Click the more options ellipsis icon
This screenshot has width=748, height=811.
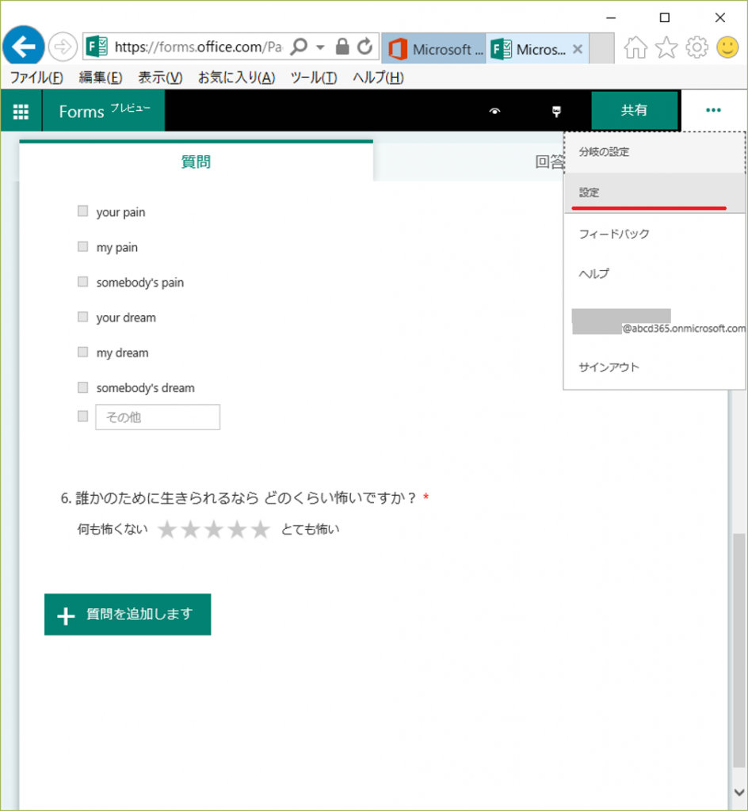(713, 110)
